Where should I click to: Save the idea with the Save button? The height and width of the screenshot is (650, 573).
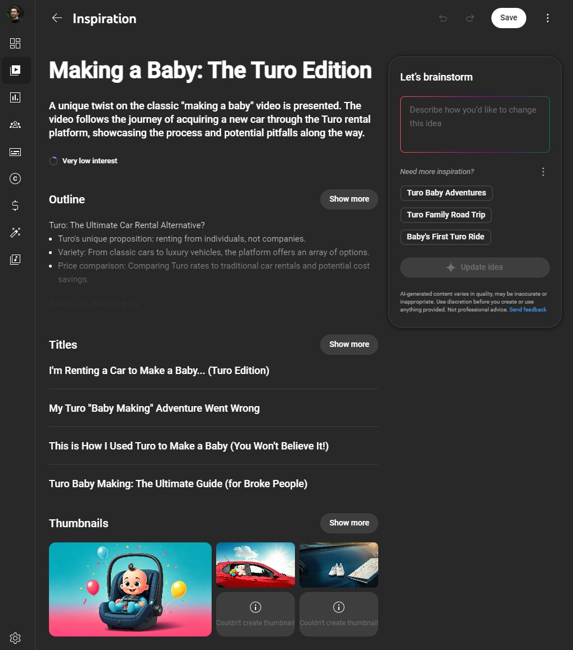point(508,17)
